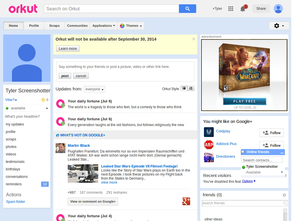Click the search friends field
Screen dimensions: 295x221
click(x=245, y=203)
